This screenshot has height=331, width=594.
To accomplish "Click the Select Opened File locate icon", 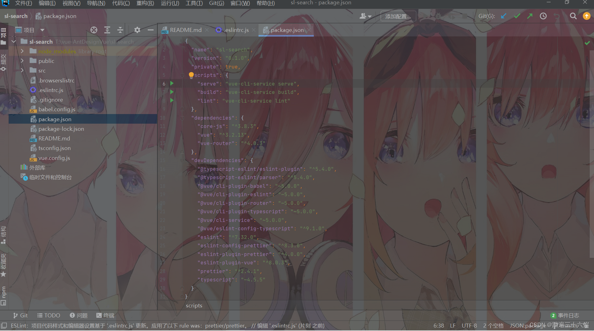I will (94, 30).
